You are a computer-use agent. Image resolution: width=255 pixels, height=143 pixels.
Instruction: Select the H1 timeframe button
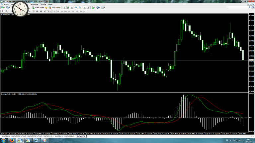tap(69, 11)
